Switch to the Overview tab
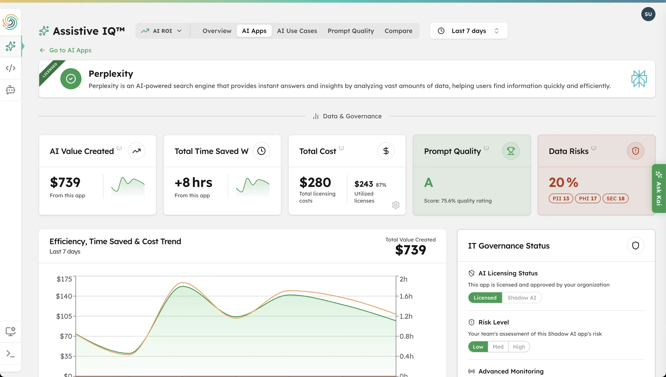 [217, 31]
